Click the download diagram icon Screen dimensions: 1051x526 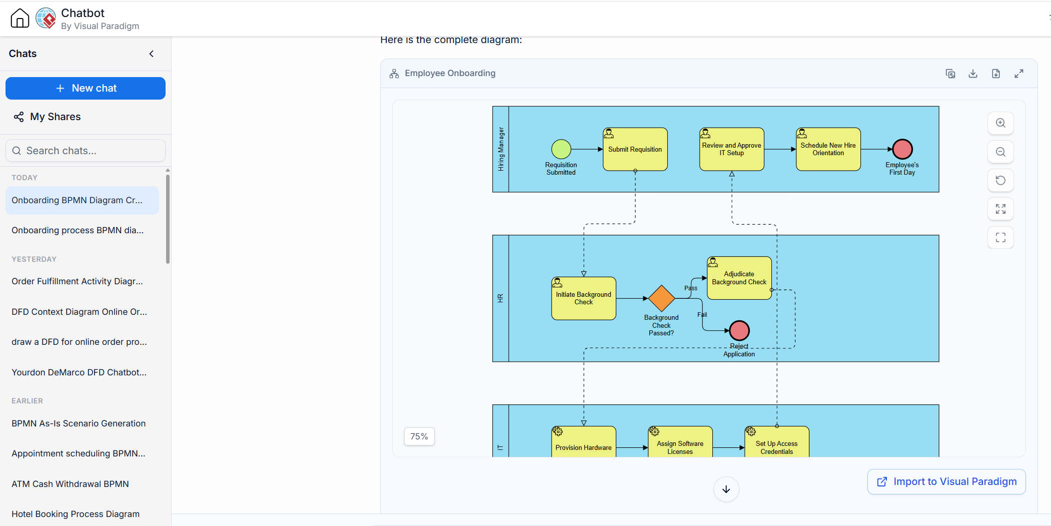click(973, 74)
